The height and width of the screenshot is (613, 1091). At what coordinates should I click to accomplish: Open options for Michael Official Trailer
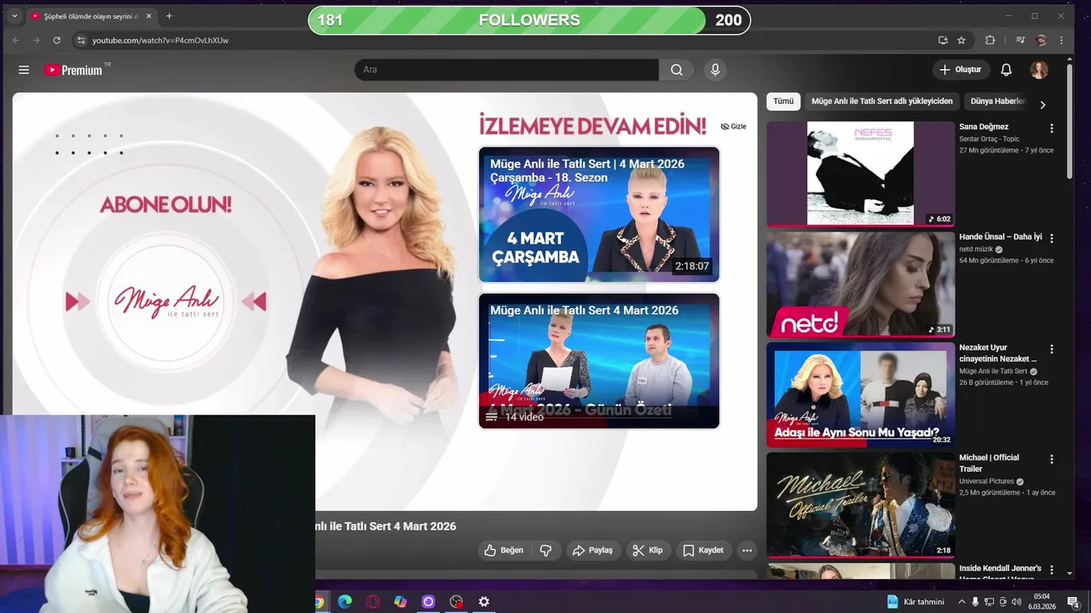click(x=1051, y=459)
